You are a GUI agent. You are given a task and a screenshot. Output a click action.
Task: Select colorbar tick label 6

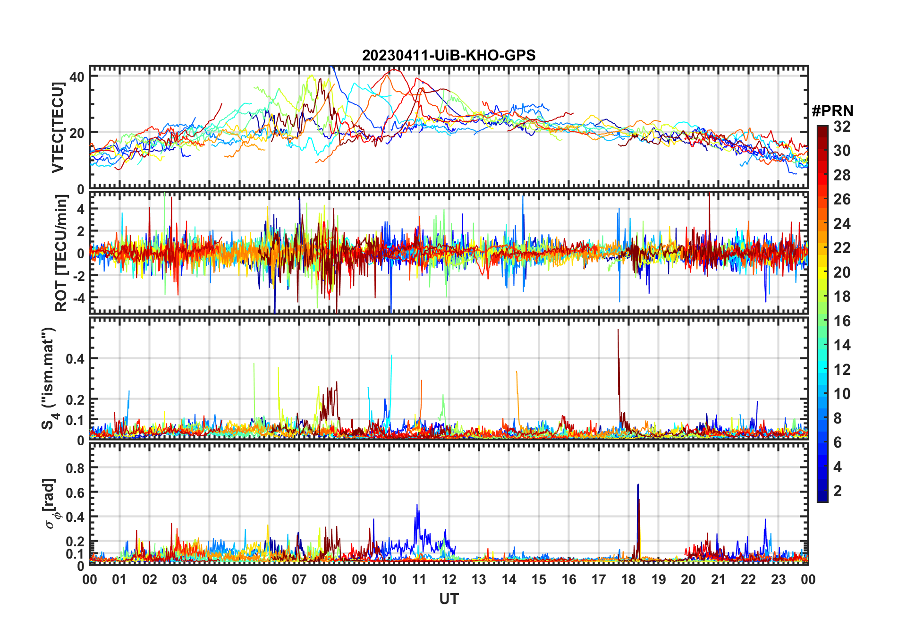838,442
